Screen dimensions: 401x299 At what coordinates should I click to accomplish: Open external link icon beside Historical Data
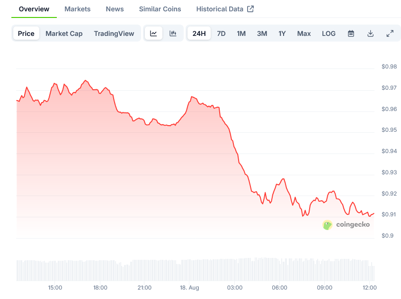250,9
